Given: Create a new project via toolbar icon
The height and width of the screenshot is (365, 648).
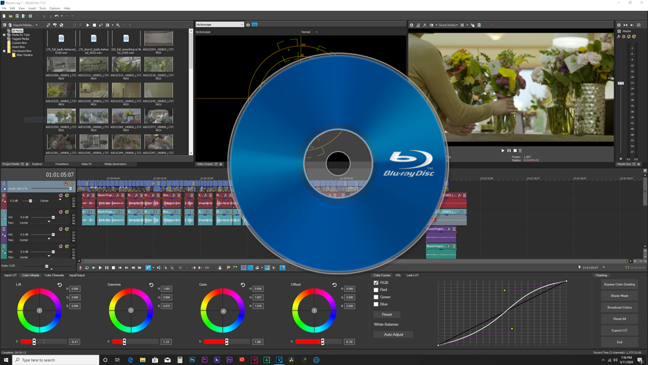Looking at the screenshot, I should click(4, 16).
